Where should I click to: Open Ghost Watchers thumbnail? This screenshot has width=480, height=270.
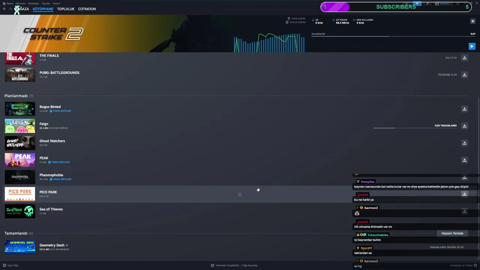coord(20,143)
